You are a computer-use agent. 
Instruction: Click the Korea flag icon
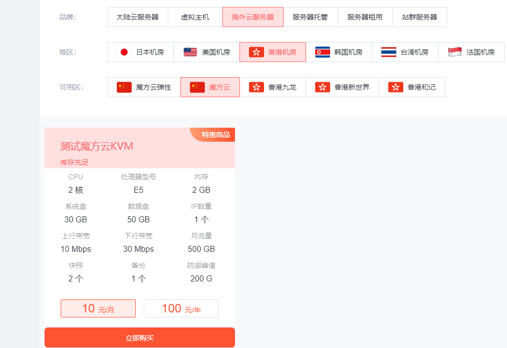point(322,52)
